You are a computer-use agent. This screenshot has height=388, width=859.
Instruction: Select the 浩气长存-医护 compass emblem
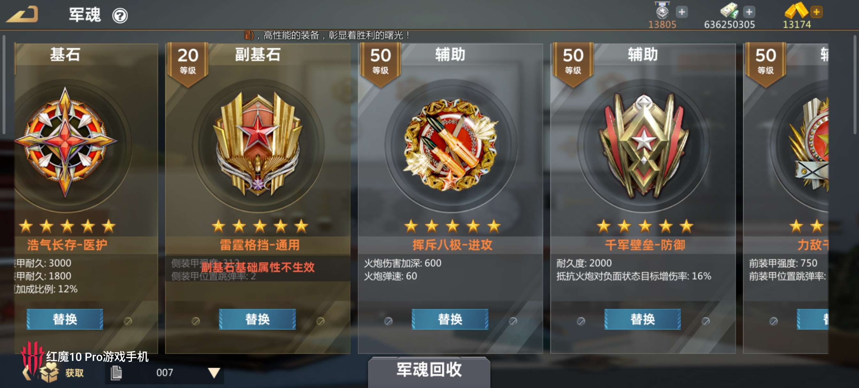click(66, 143)
